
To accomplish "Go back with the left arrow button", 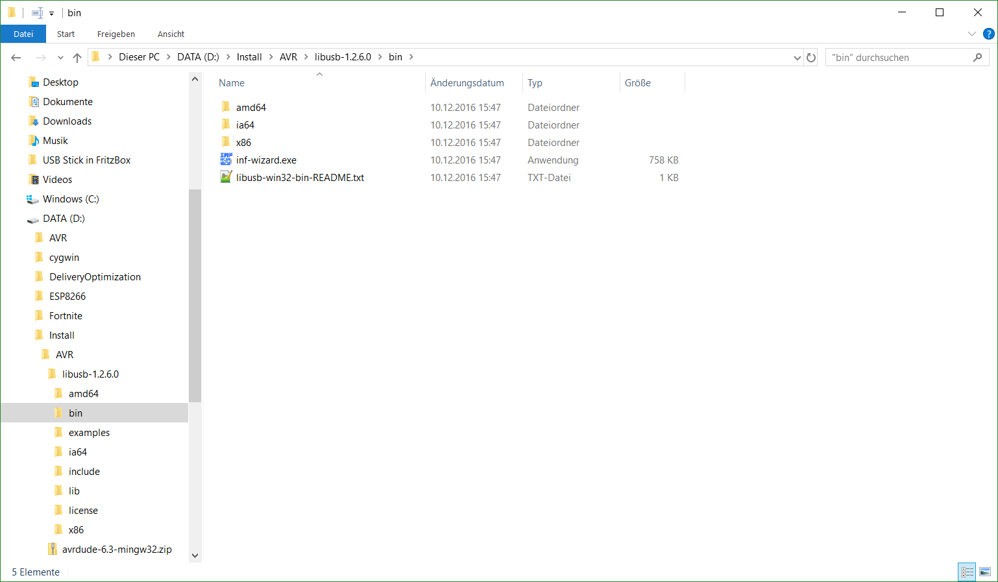I will pos(16,57).
